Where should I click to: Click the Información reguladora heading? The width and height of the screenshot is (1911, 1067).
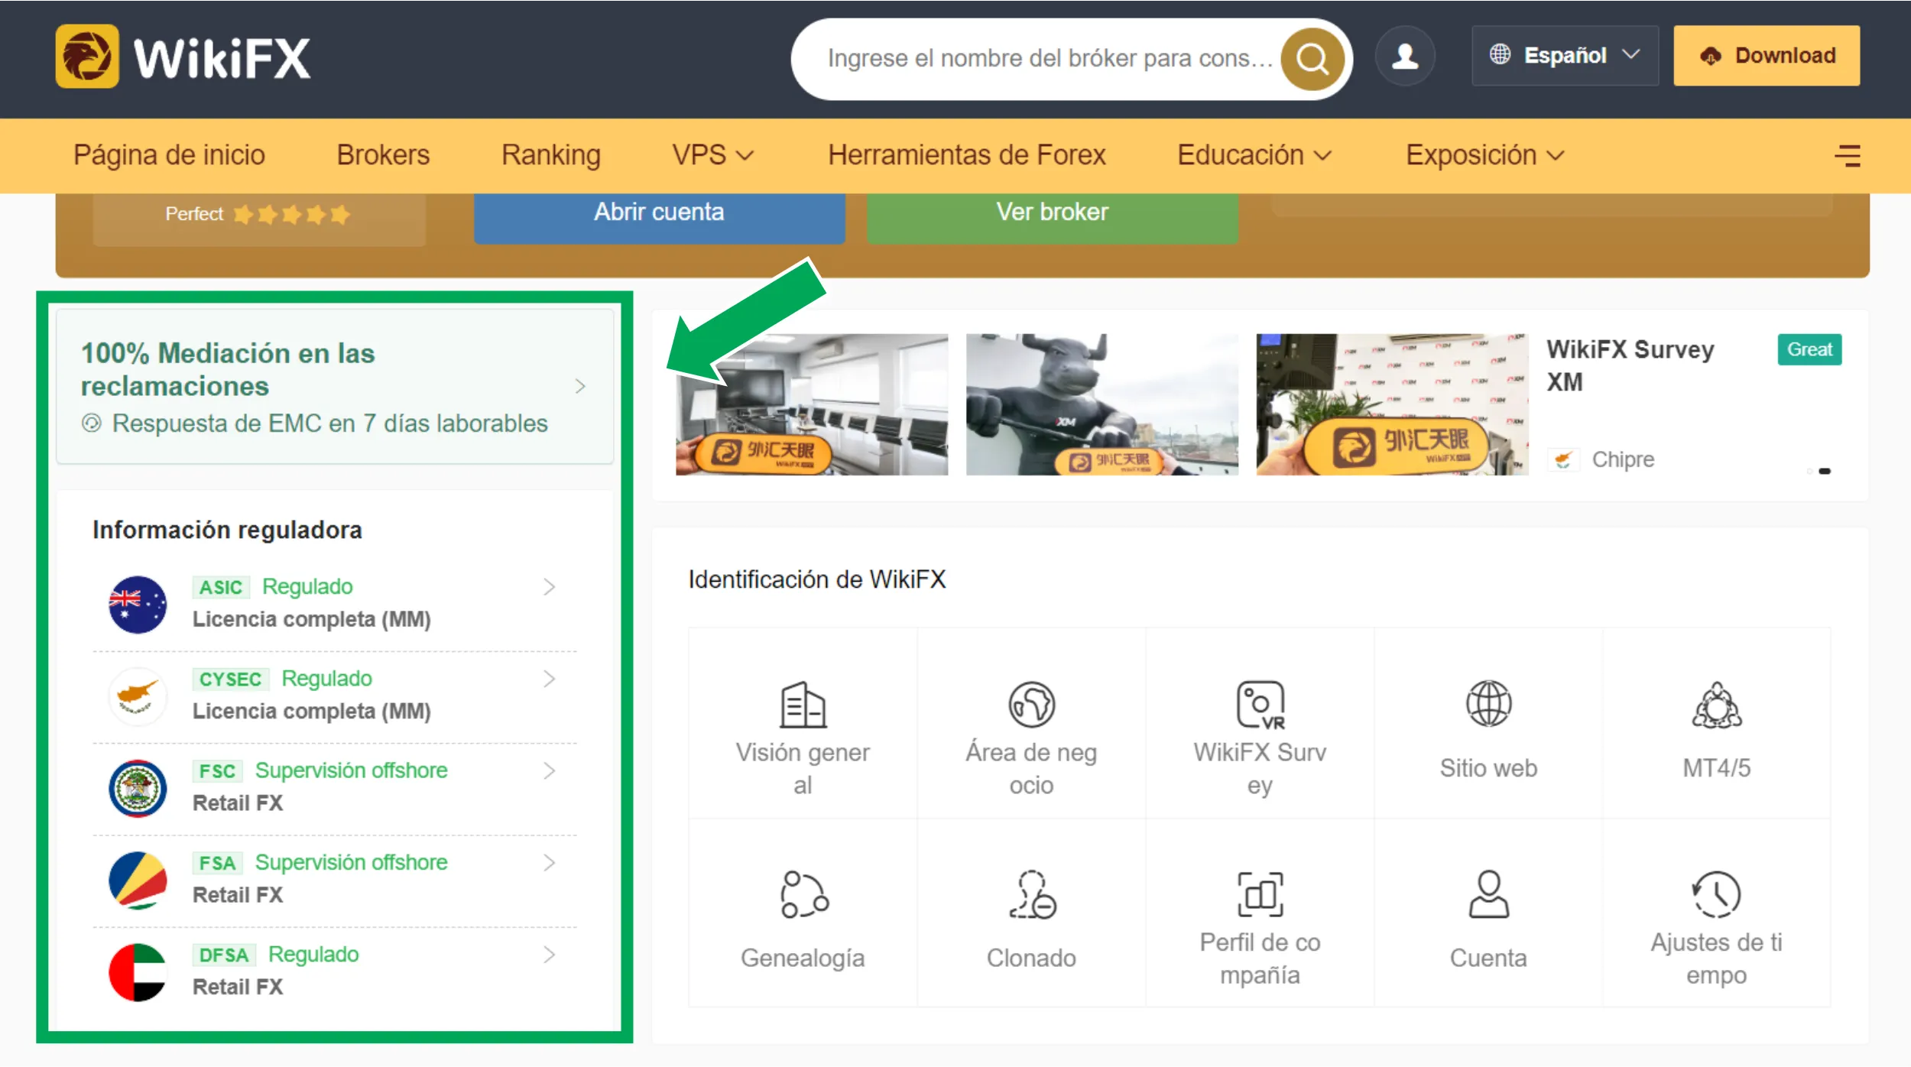(227, 530)
